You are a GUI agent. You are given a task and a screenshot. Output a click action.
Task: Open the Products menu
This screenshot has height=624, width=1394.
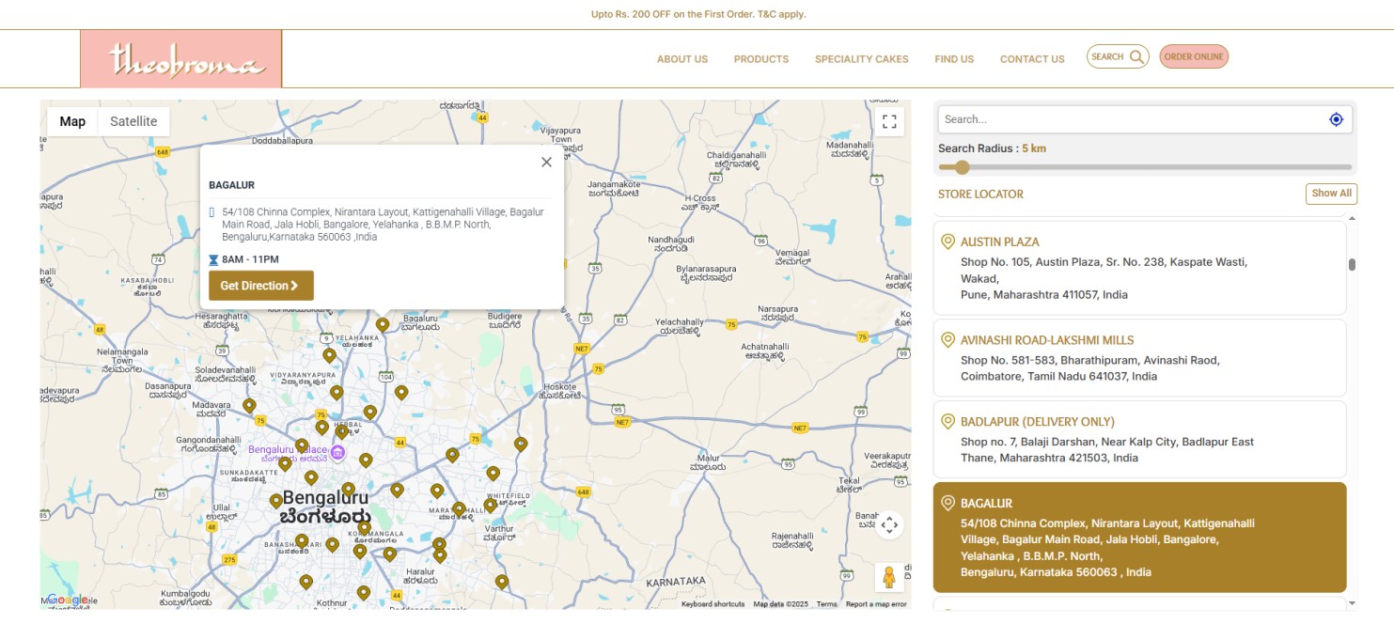pos(761,58)
